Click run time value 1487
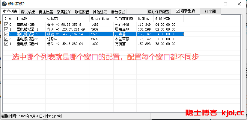This screenshot has height=120, width=247. click(x=95, y=25)
